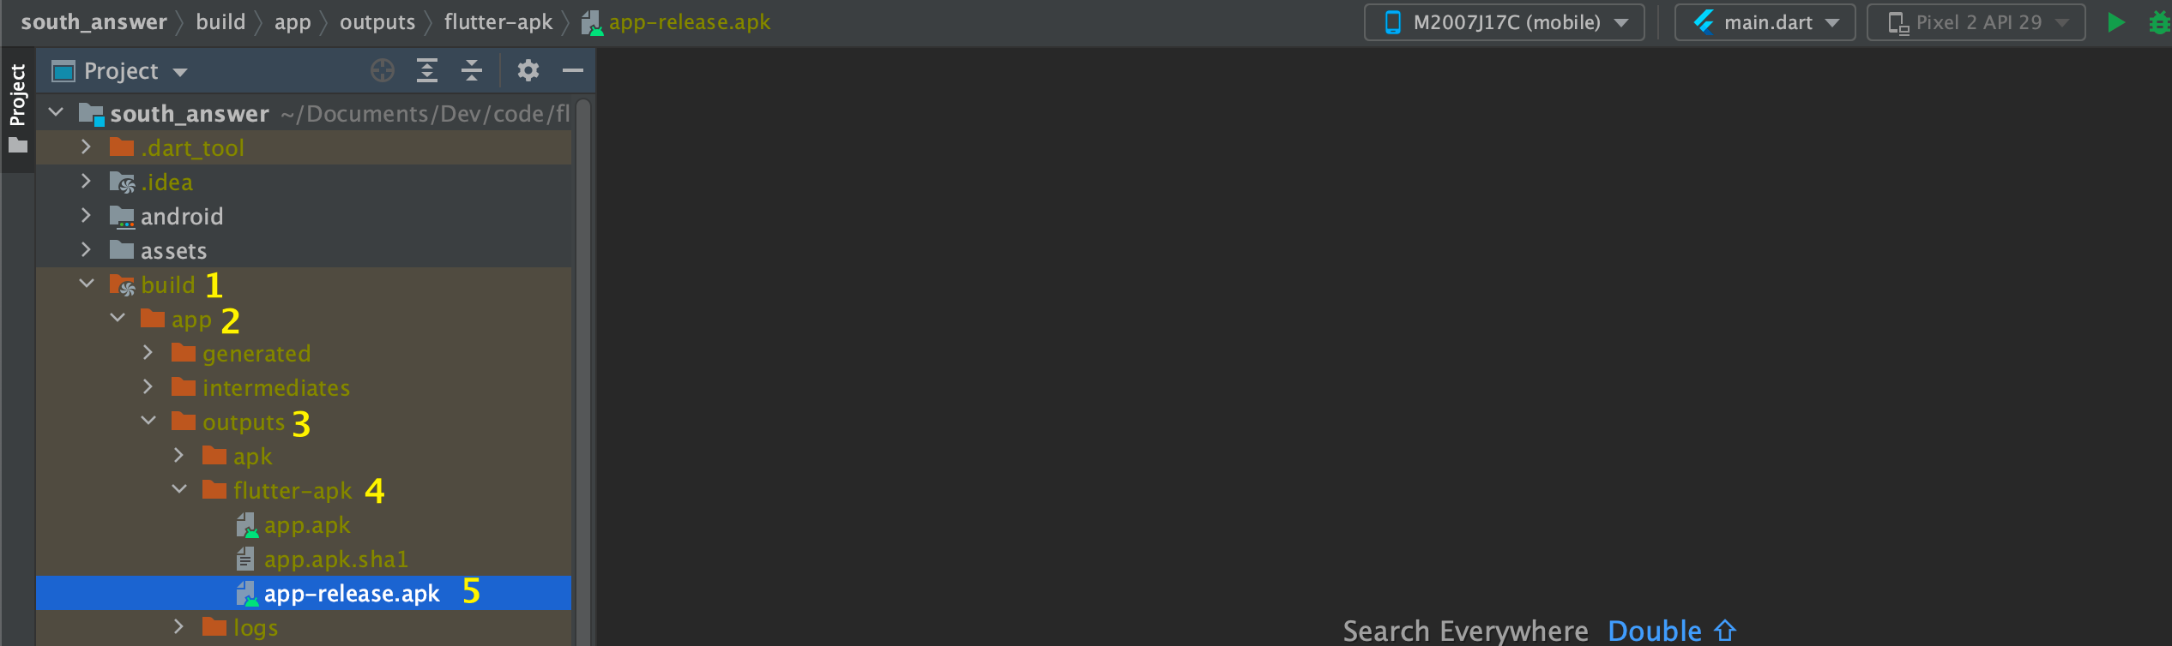Hide the Project panel with minus icon
Image resolution: width=2172 pixels, height=646 pixels.
(573, 70)
